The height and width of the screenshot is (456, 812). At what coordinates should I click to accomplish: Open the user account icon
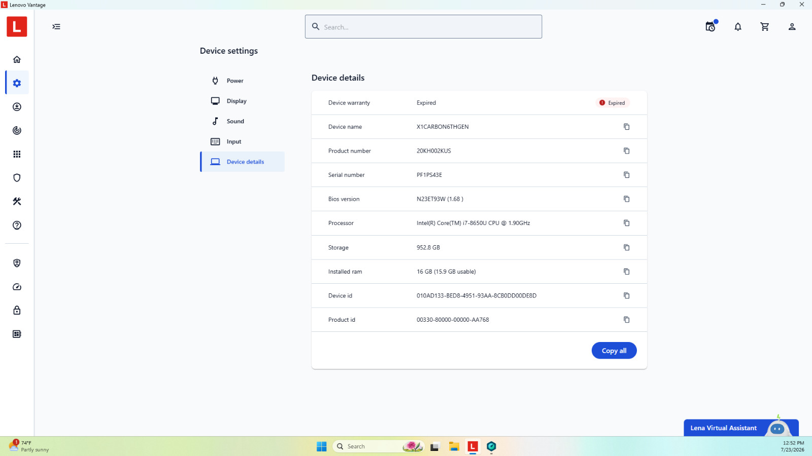792,27
